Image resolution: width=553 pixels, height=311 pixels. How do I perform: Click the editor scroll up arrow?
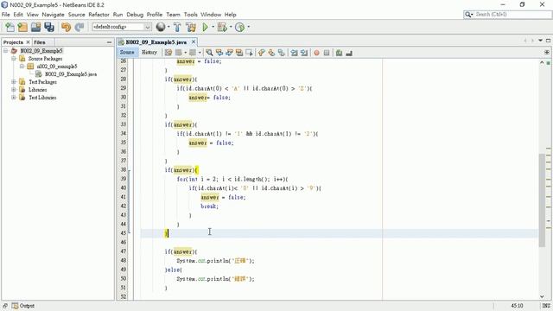(542, 62)
